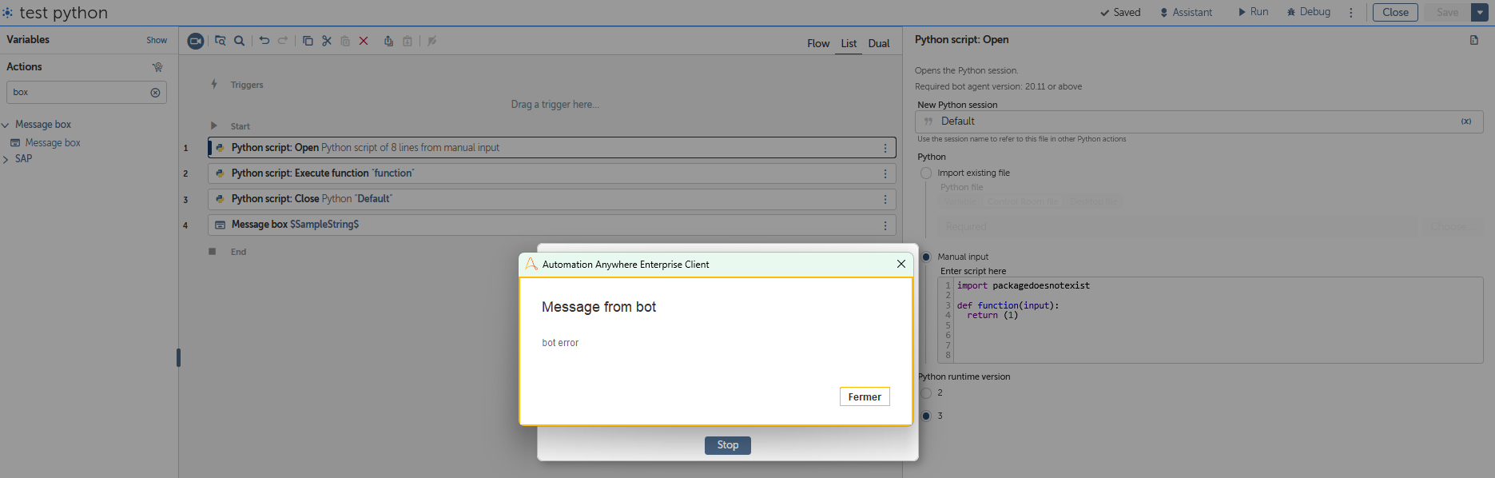This screenshot has height=478, width=1495.
Task: Click Fermer to dismiss the bot message
Action: pos(865,396)
